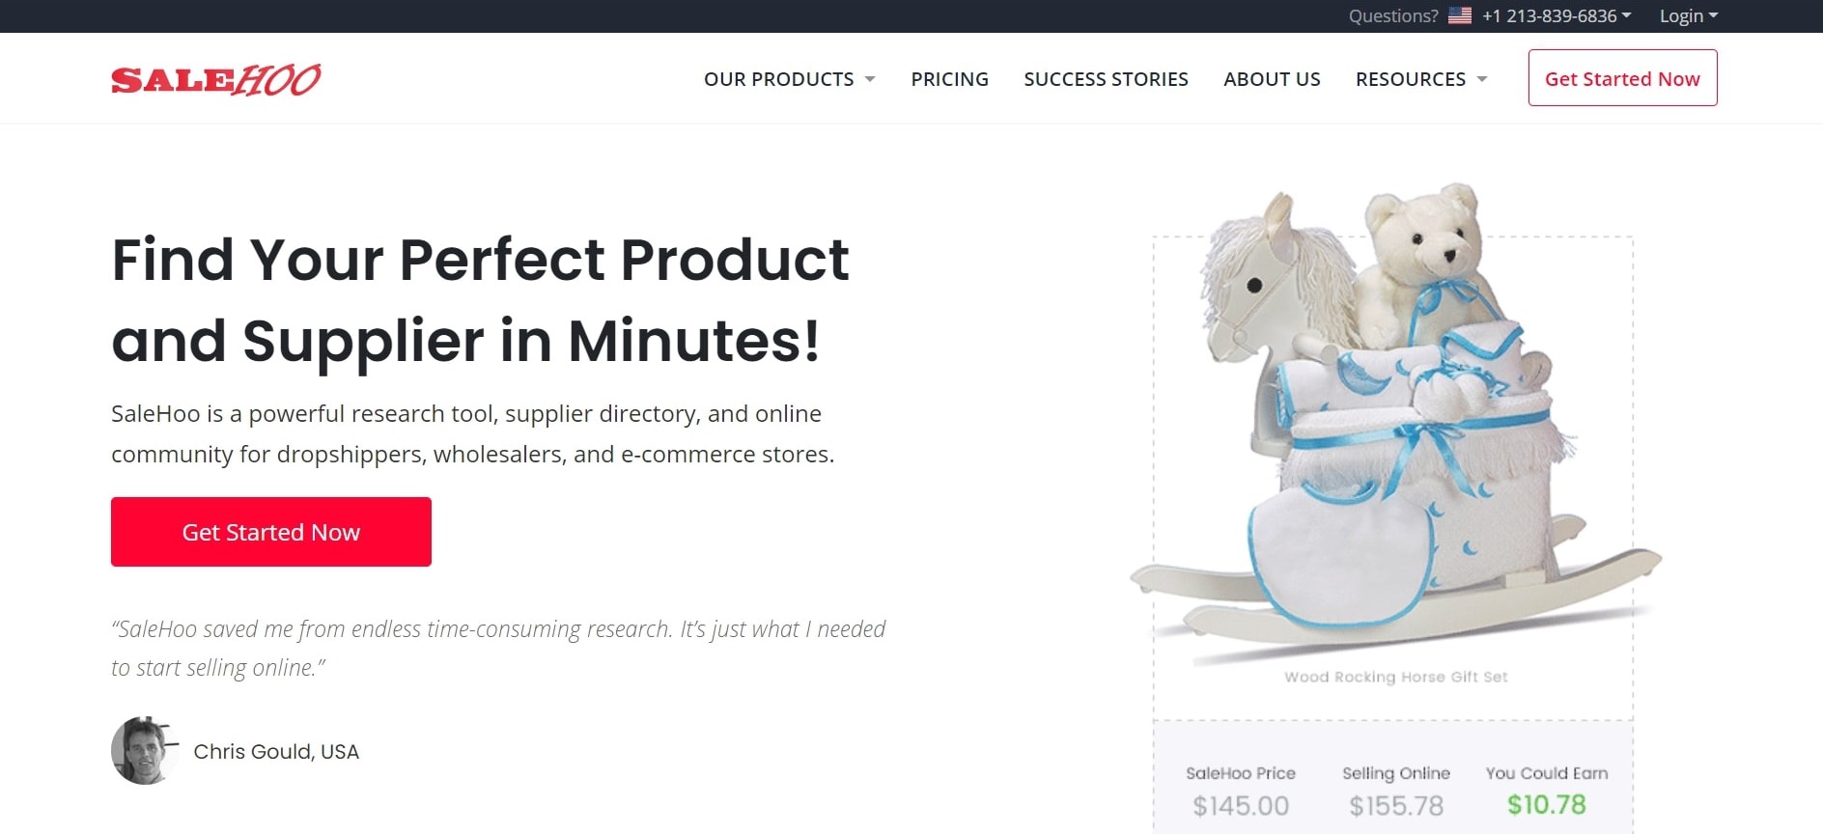Viewport: 1823px width, 834px height.
Task: Click the SaleHoo Price $145.00 value
Action: 1241,805
